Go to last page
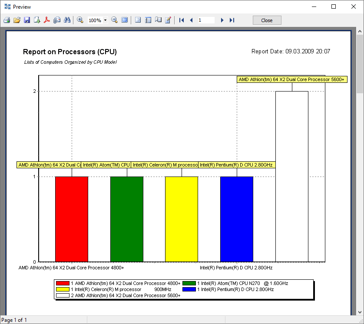 [x=232, y=20]
